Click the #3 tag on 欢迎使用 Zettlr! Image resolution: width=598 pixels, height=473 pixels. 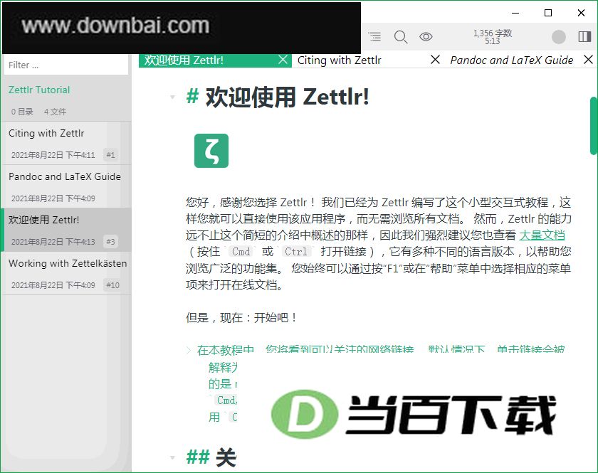click(110, 242)
